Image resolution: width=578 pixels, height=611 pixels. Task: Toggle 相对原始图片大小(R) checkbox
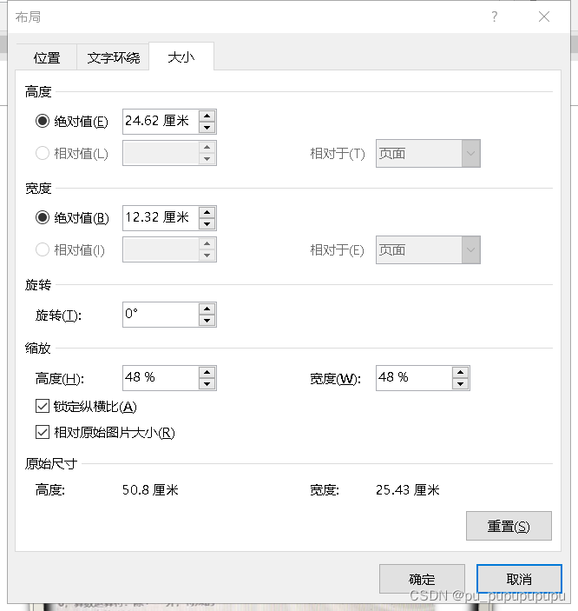(43, 432)
